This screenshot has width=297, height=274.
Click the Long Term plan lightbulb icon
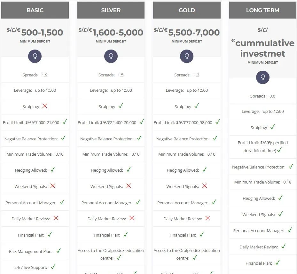263,77
